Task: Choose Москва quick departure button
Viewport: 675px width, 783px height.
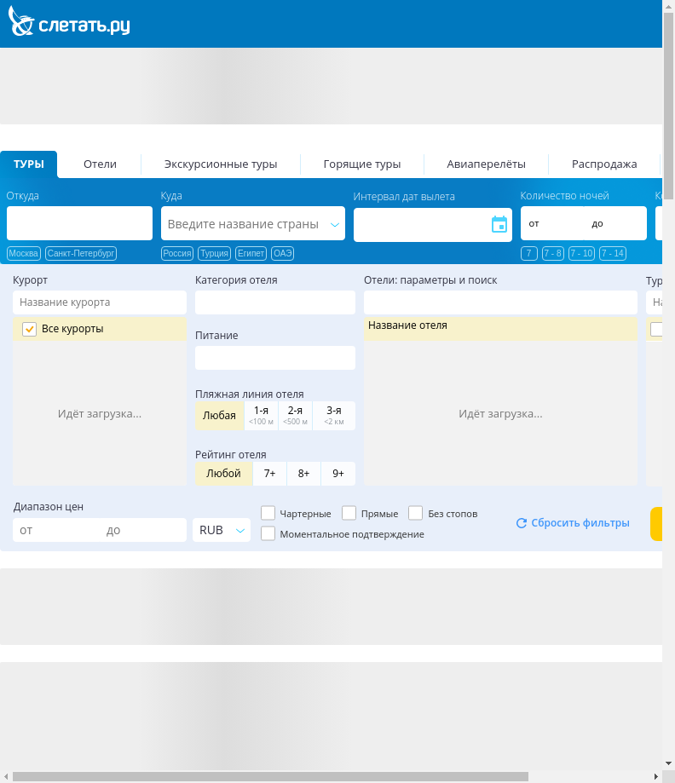Action: click(x=24, y=253)
